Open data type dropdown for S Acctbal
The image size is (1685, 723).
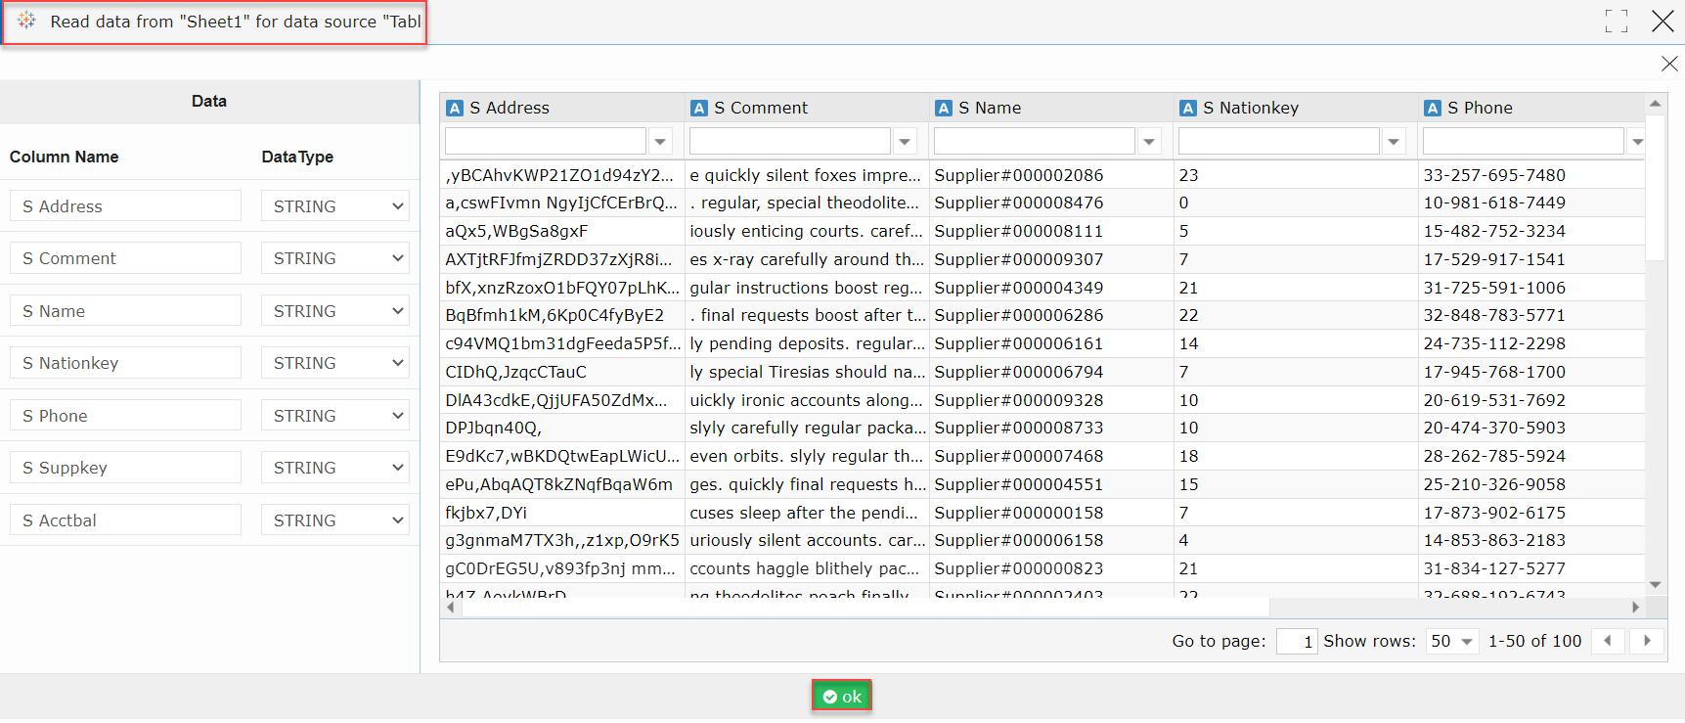(x=334, y=520)
